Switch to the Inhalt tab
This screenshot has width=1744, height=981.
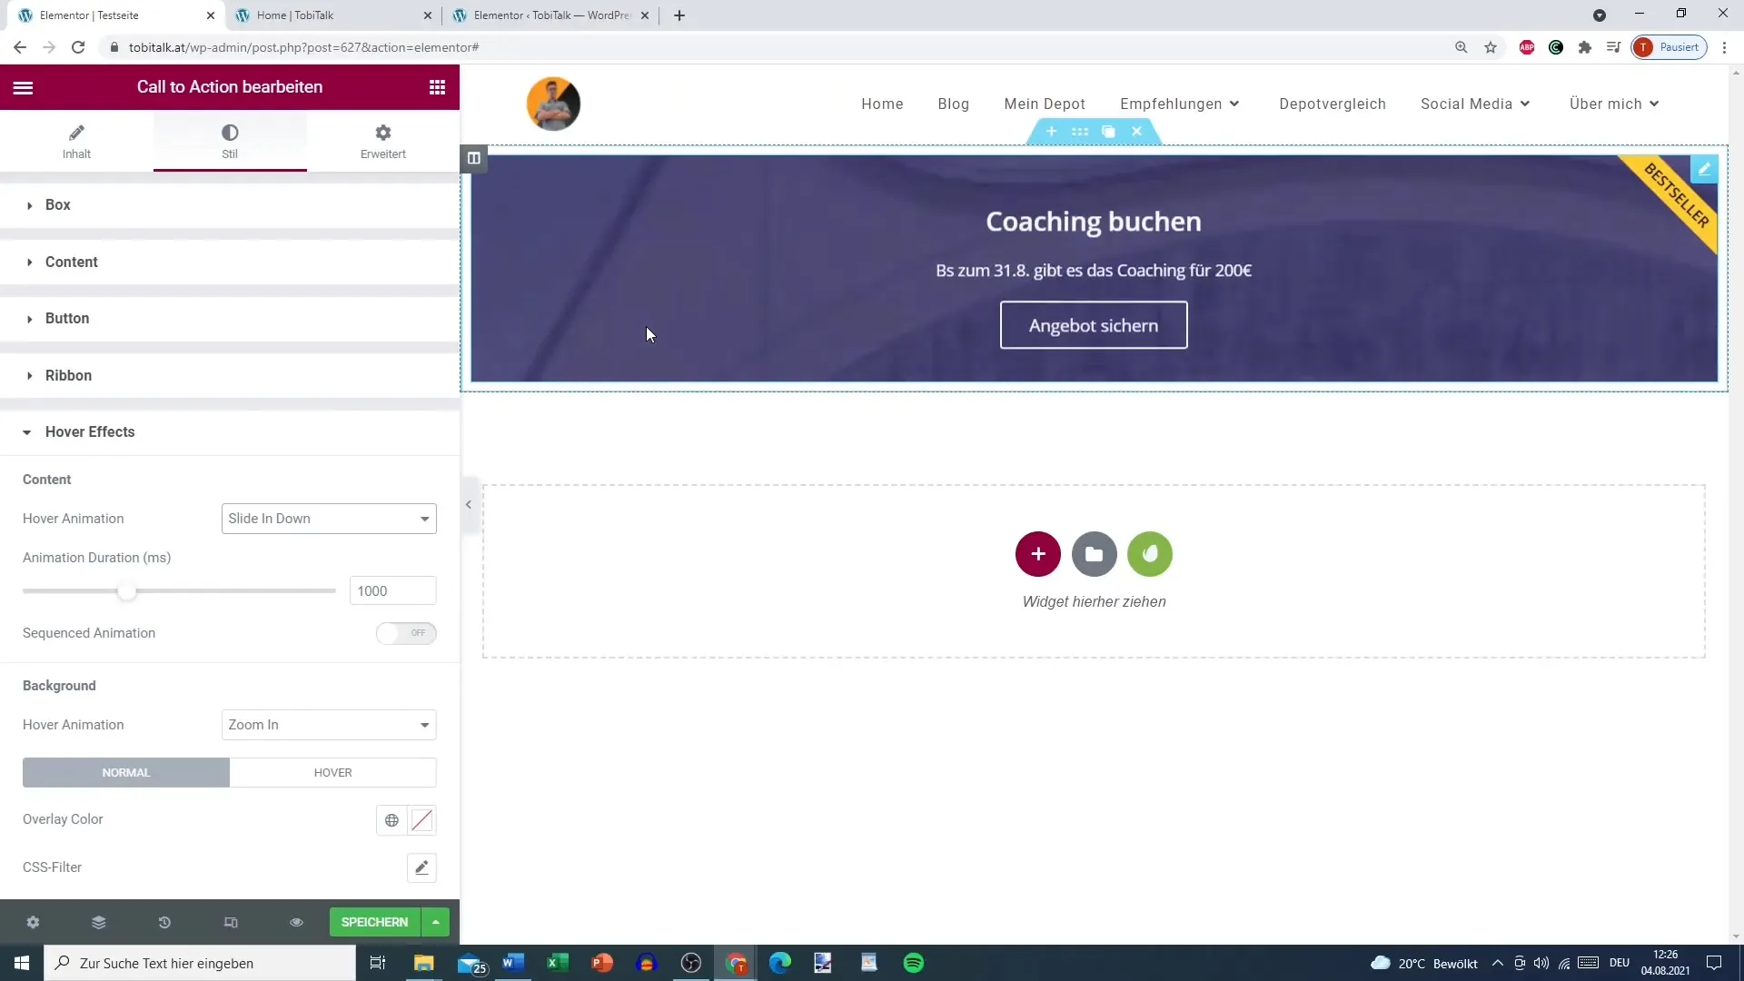click(x=76, y=141)
